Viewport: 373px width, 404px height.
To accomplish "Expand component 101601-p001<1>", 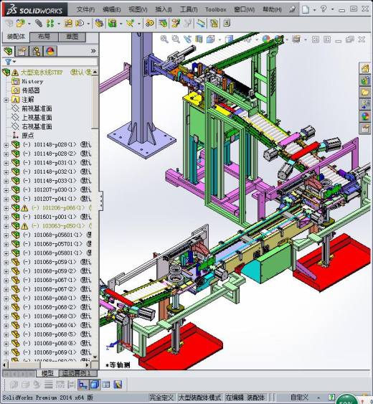I will pyautogui.click(x=6, y=217).
